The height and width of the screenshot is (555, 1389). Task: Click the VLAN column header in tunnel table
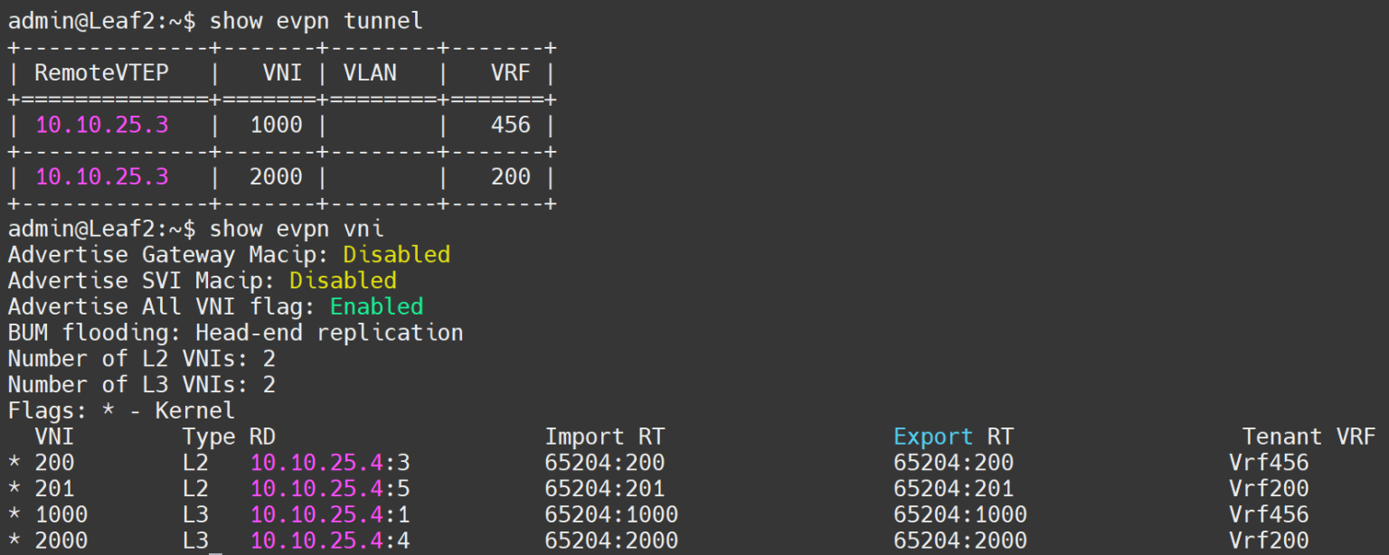369,72
